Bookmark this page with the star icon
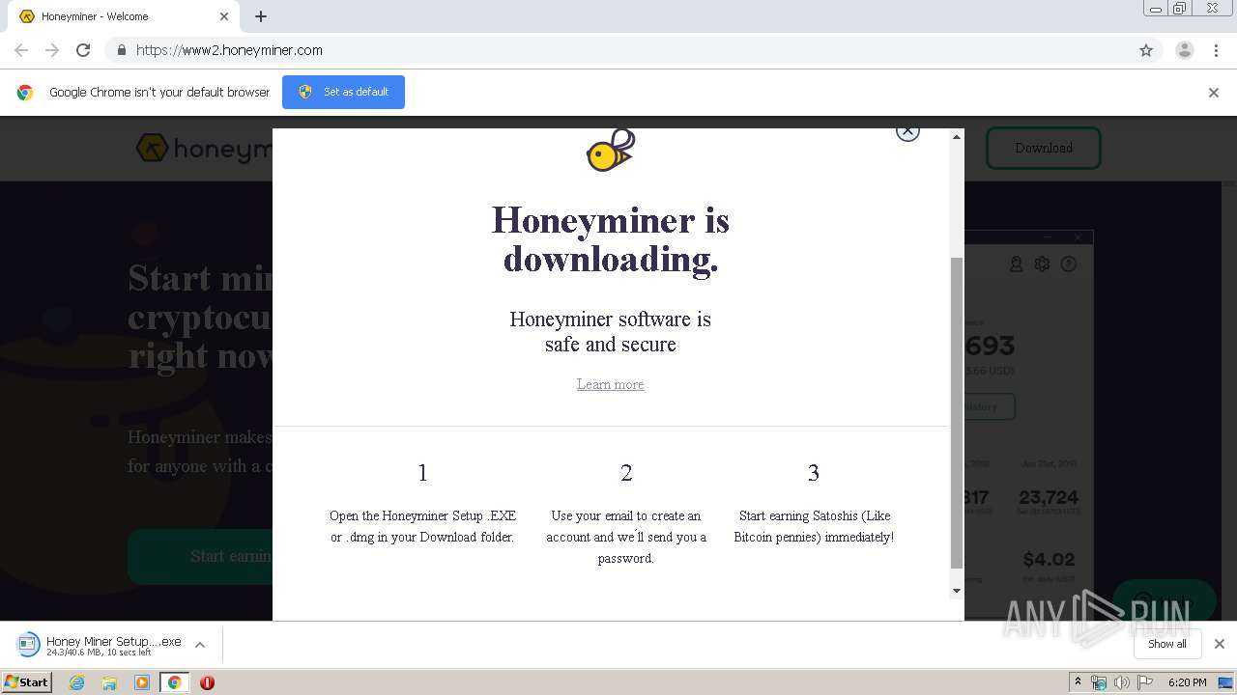The width and height of the screenshot is (1237, 695). (1146, 50)
